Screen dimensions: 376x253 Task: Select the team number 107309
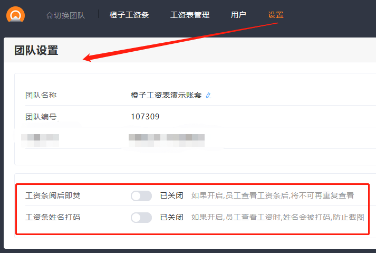(x=145, y=117)
